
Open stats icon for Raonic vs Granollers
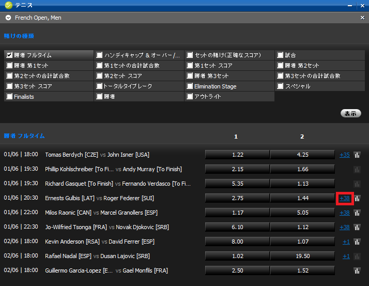[357, 213]
